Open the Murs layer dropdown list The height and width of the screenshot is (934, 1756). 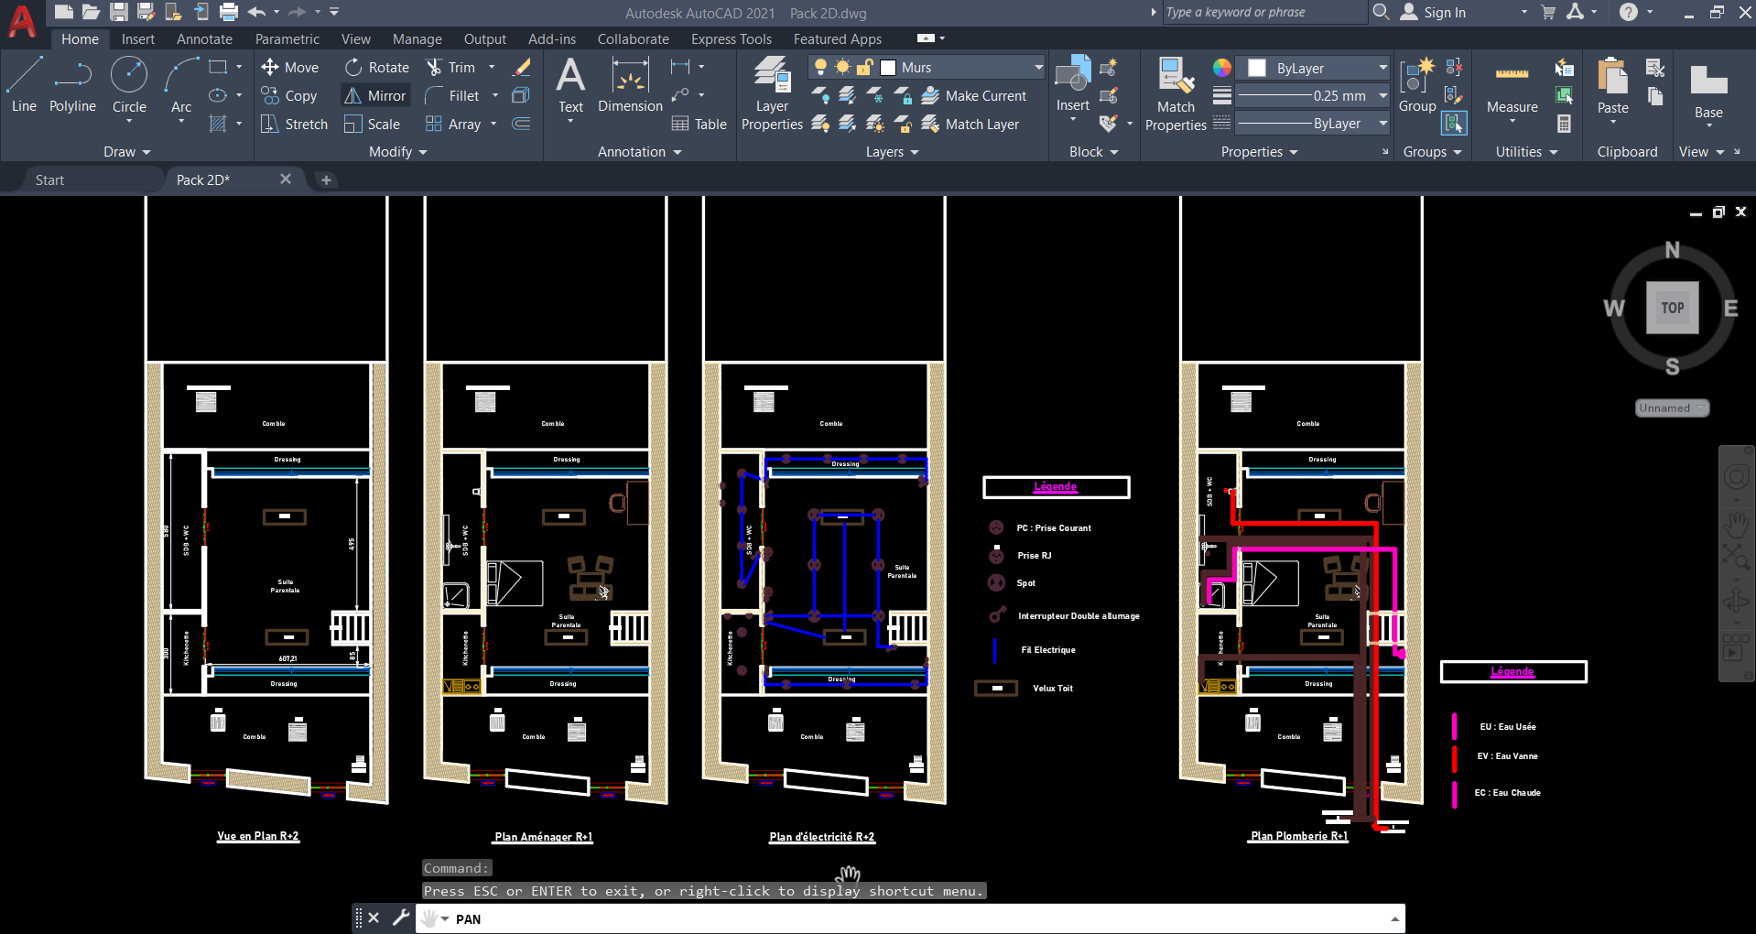point(1038,68)
